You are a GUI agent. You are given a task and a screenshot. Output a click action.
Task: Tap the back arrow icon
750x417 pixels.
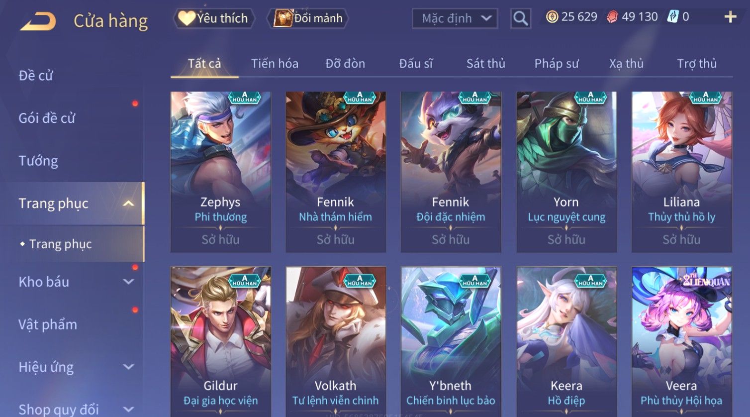click(38, 21)
